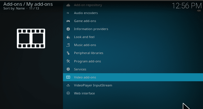The height and width of the screenshot is (109, 203).
Task: Click the Audio encoders waveform icon
Action: pos(68,13)
